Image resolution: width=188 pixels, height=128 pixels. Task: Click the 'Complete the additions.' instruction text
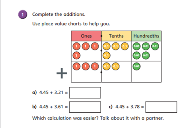[59, 14]
